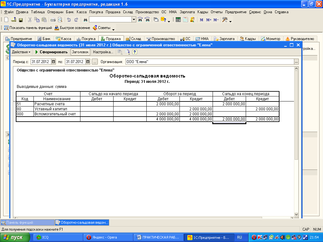Click the report vertical scrollbar down arrow
The image size is (323, 242).
tap(296, 214)
